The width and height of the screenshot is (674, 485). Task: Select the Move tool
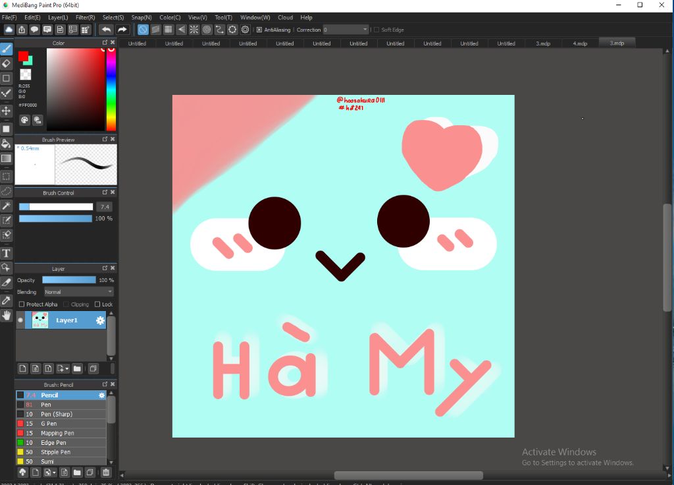tap(7, 111)
